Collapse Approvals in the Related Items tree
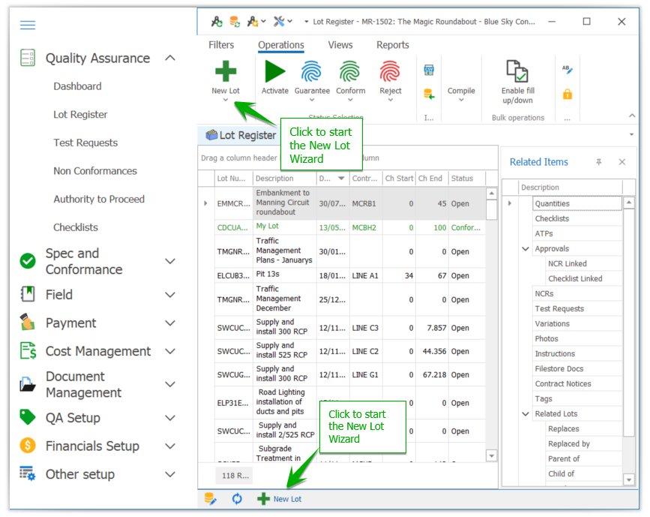The image size is (650, 517). pyautogui.click(x=525, y=248)
